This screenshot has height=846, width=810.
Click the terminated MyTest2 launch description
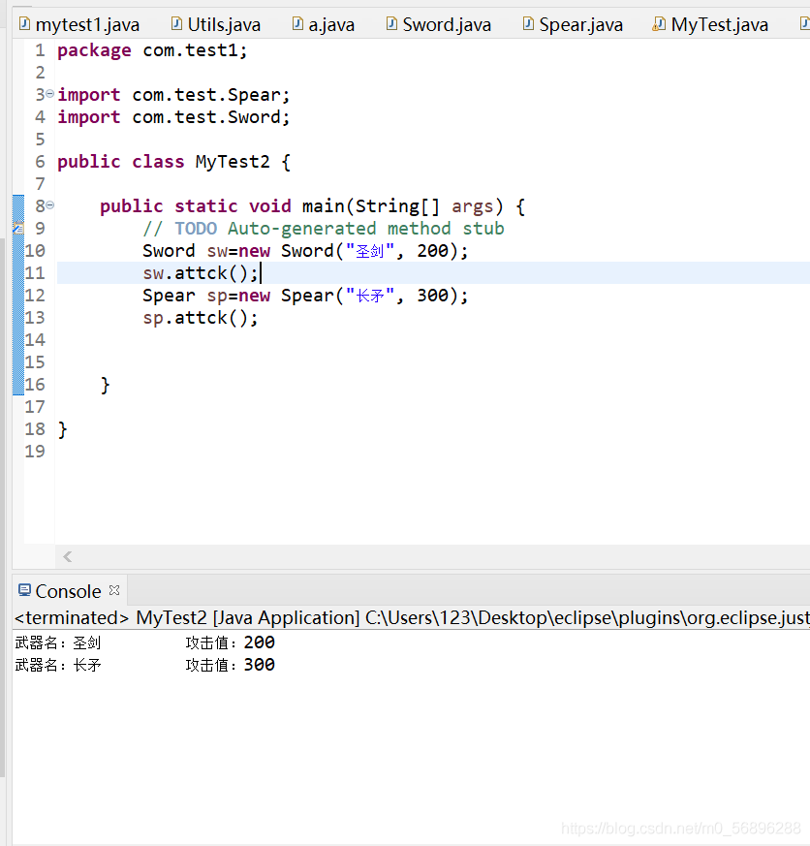click(x=412, y=617)
